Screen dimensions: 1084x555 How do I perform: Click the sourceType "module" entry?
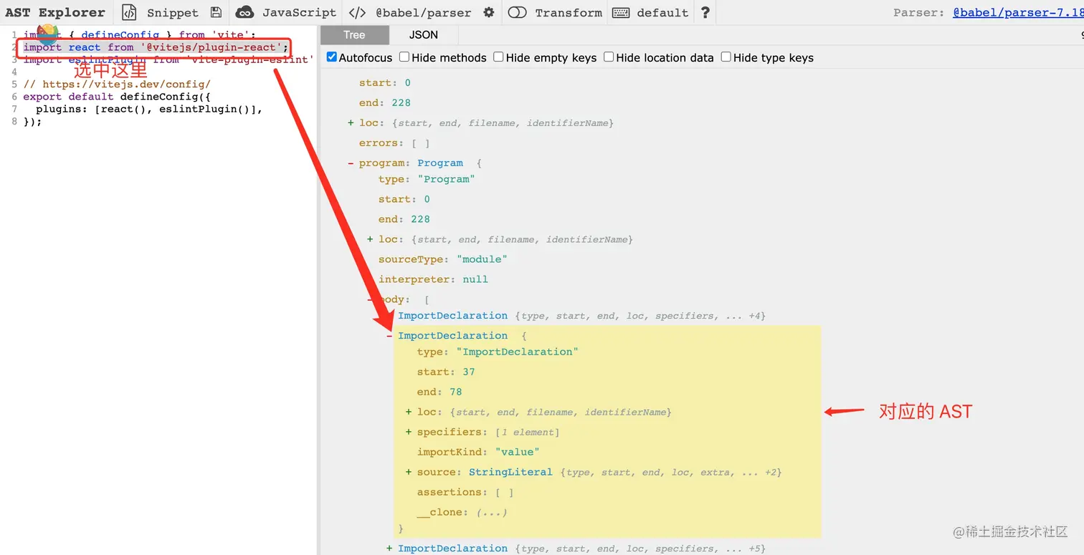click(444, 259)
